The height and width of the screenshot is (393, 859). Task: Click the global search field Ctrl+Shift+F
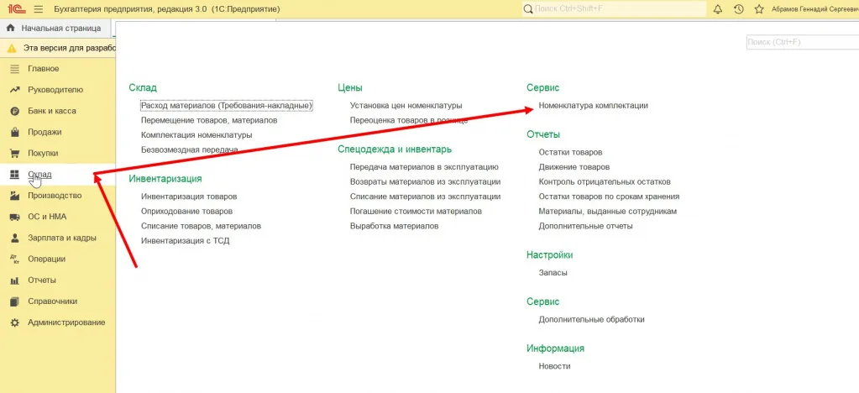pyautogui.click(x=614, y=9)
